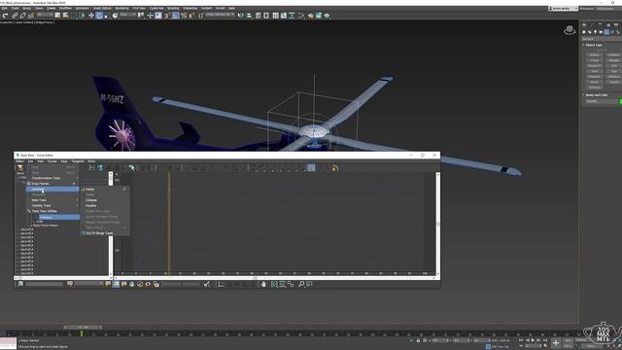The width and height of the screenshot is (622, 350).
Task: Click the Protractor helper button
Action: pyautogui.click(x=594, y=77)
